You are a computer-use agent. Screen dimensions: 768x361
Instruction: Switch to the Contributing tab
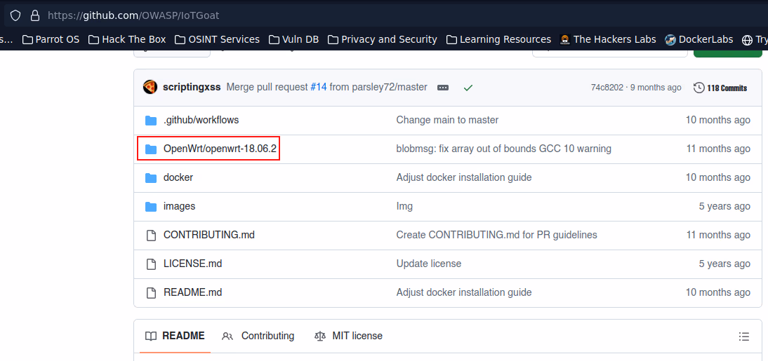258,336
